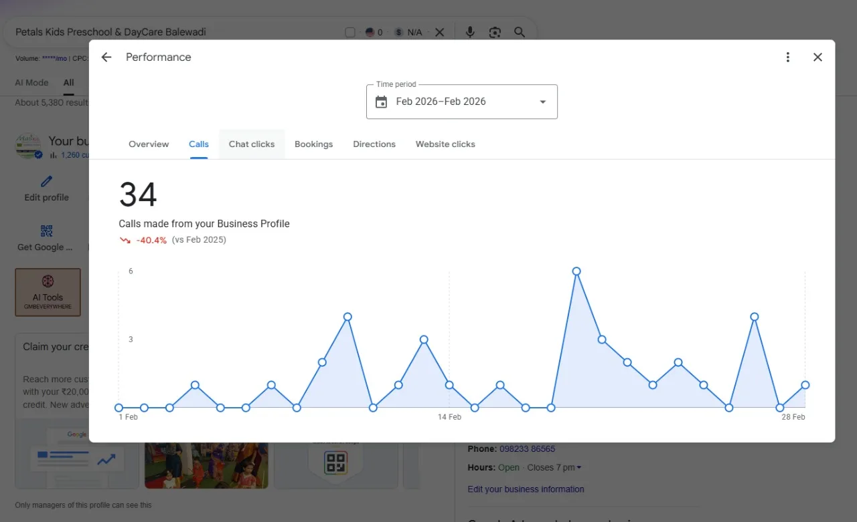The width and height of the screenshot is (857, 522).
Task: Open the Directions tab
Action: point(374,144)
